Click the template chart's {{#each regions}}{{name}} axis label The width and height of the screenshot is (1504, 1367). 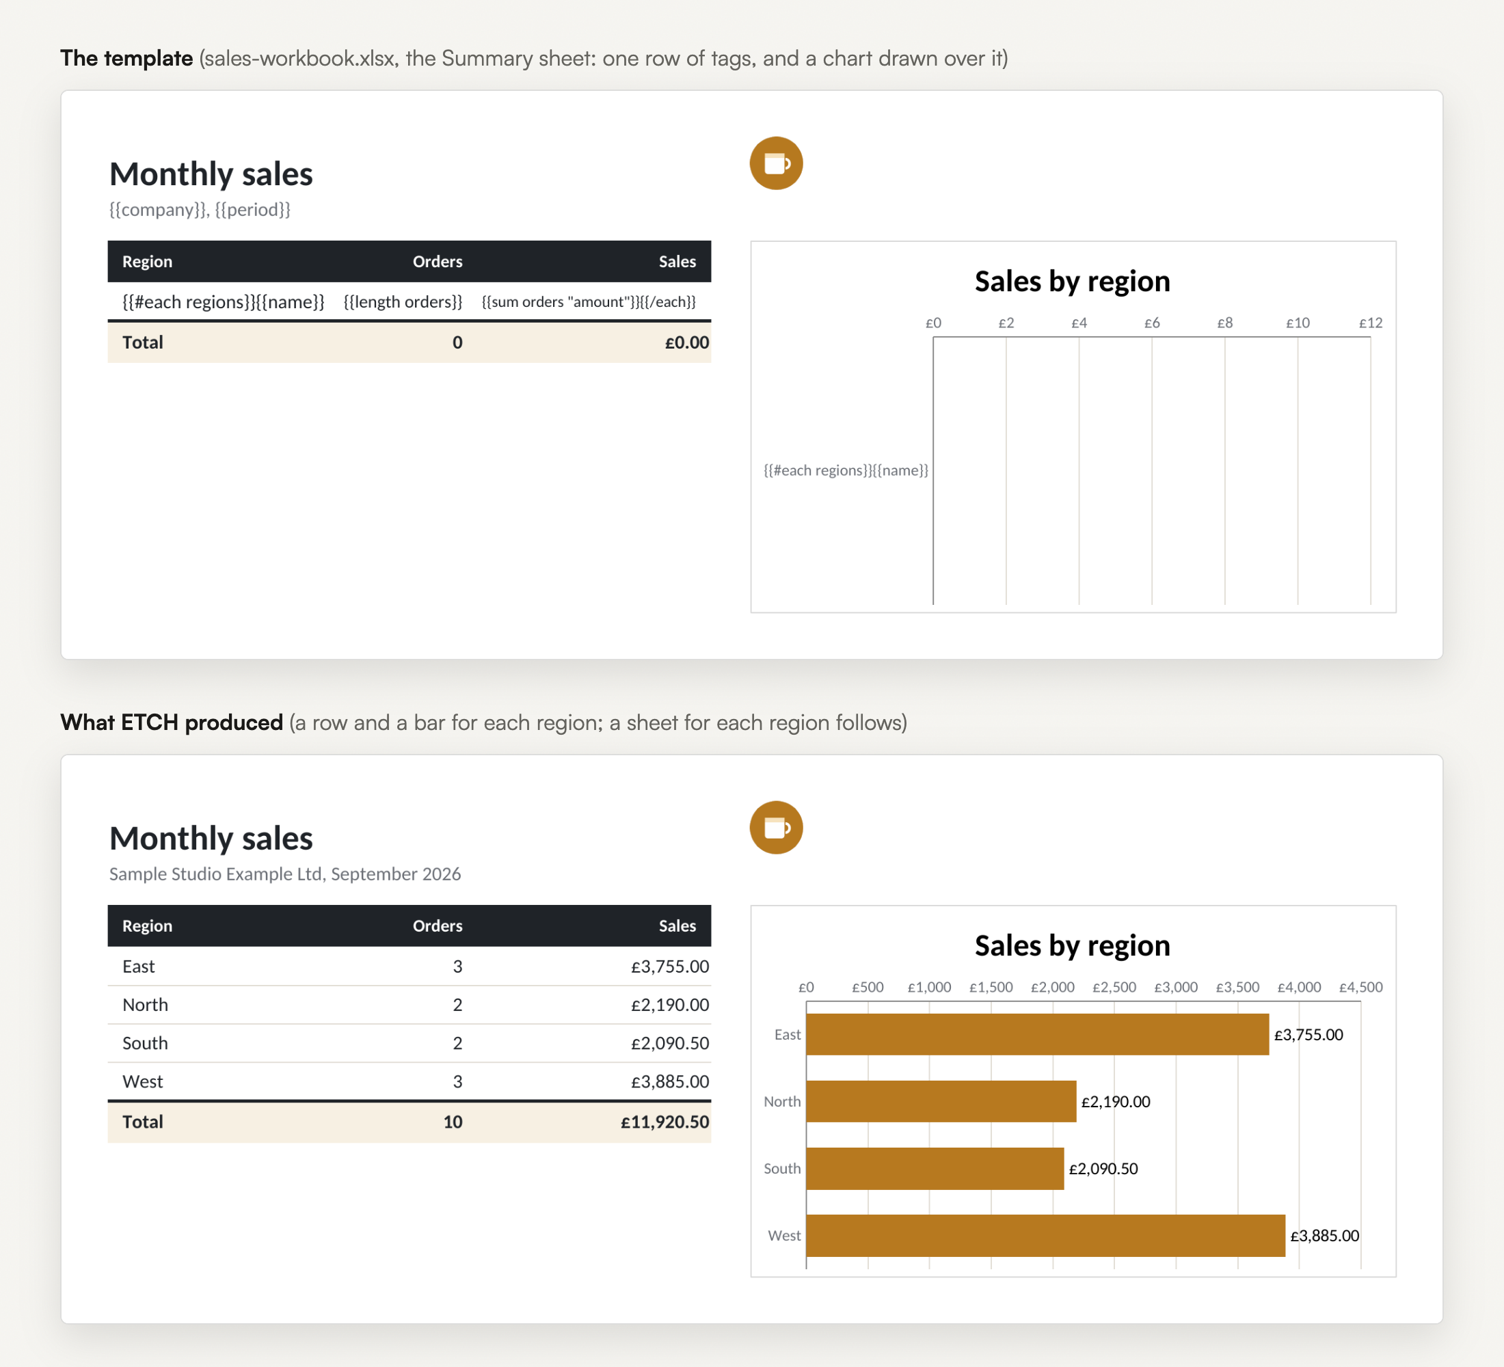click(x=846, y=470)
